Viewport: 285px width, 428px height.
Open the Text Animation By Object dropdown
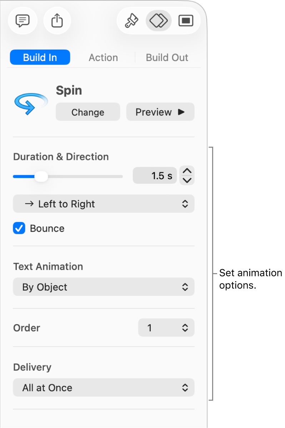click(104, 287)
